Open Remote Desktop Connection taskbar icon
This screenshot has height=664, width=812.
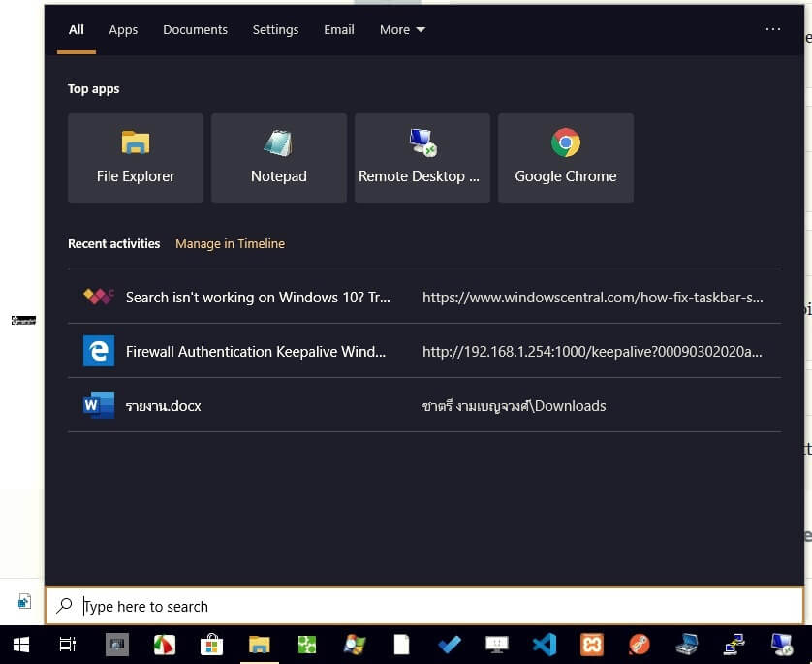coord(781,645)
